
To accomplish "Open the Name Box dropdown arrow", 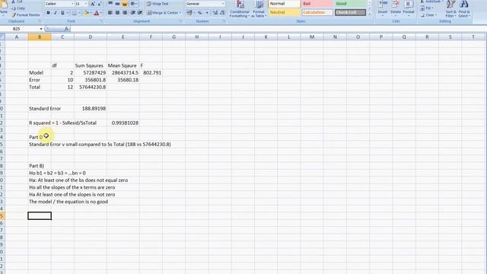I will pyautogui.click(x=41, y=29).
